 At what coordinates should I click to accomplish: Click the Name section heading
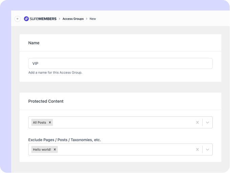coord(34,43)
